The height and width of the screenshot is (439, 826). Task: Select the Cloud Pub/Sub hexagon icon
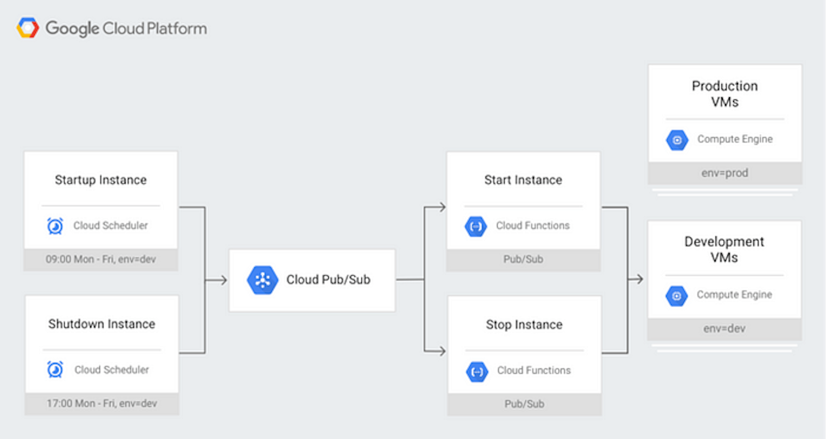262,280
